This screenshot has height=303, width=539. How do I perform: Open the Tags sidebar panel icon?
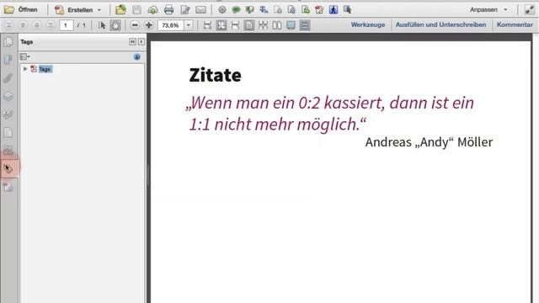pos(8,168)
